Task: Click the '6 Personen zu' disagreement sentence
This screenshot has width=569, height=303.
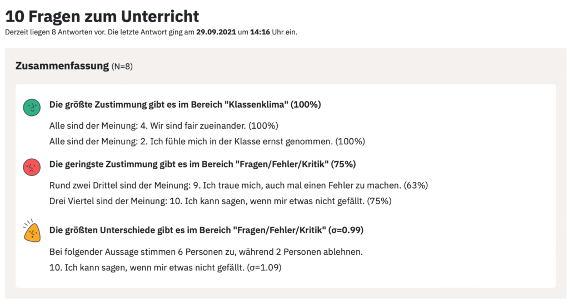Action: (206, 252)
